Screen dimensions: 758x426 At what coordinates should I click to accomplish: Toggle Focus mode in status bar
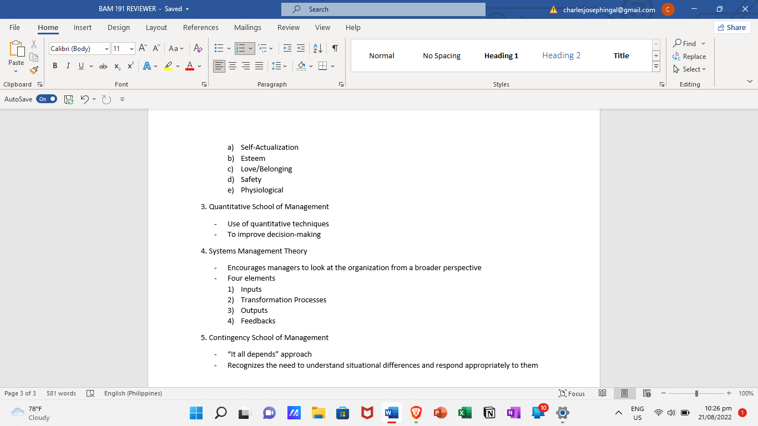pos(572,393)
